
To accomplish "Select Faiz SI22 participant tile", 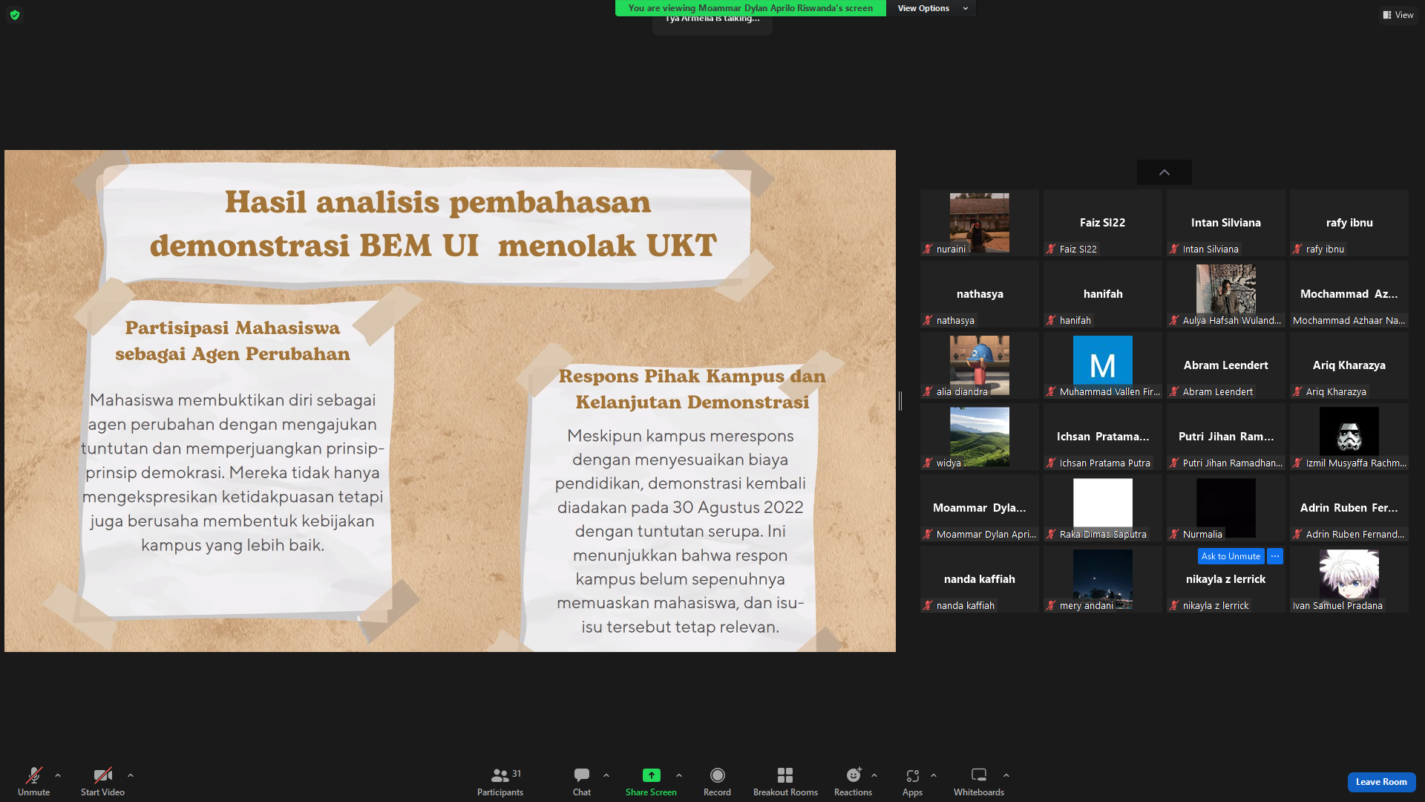I will pyautogui.click(x=1103, y=223).
